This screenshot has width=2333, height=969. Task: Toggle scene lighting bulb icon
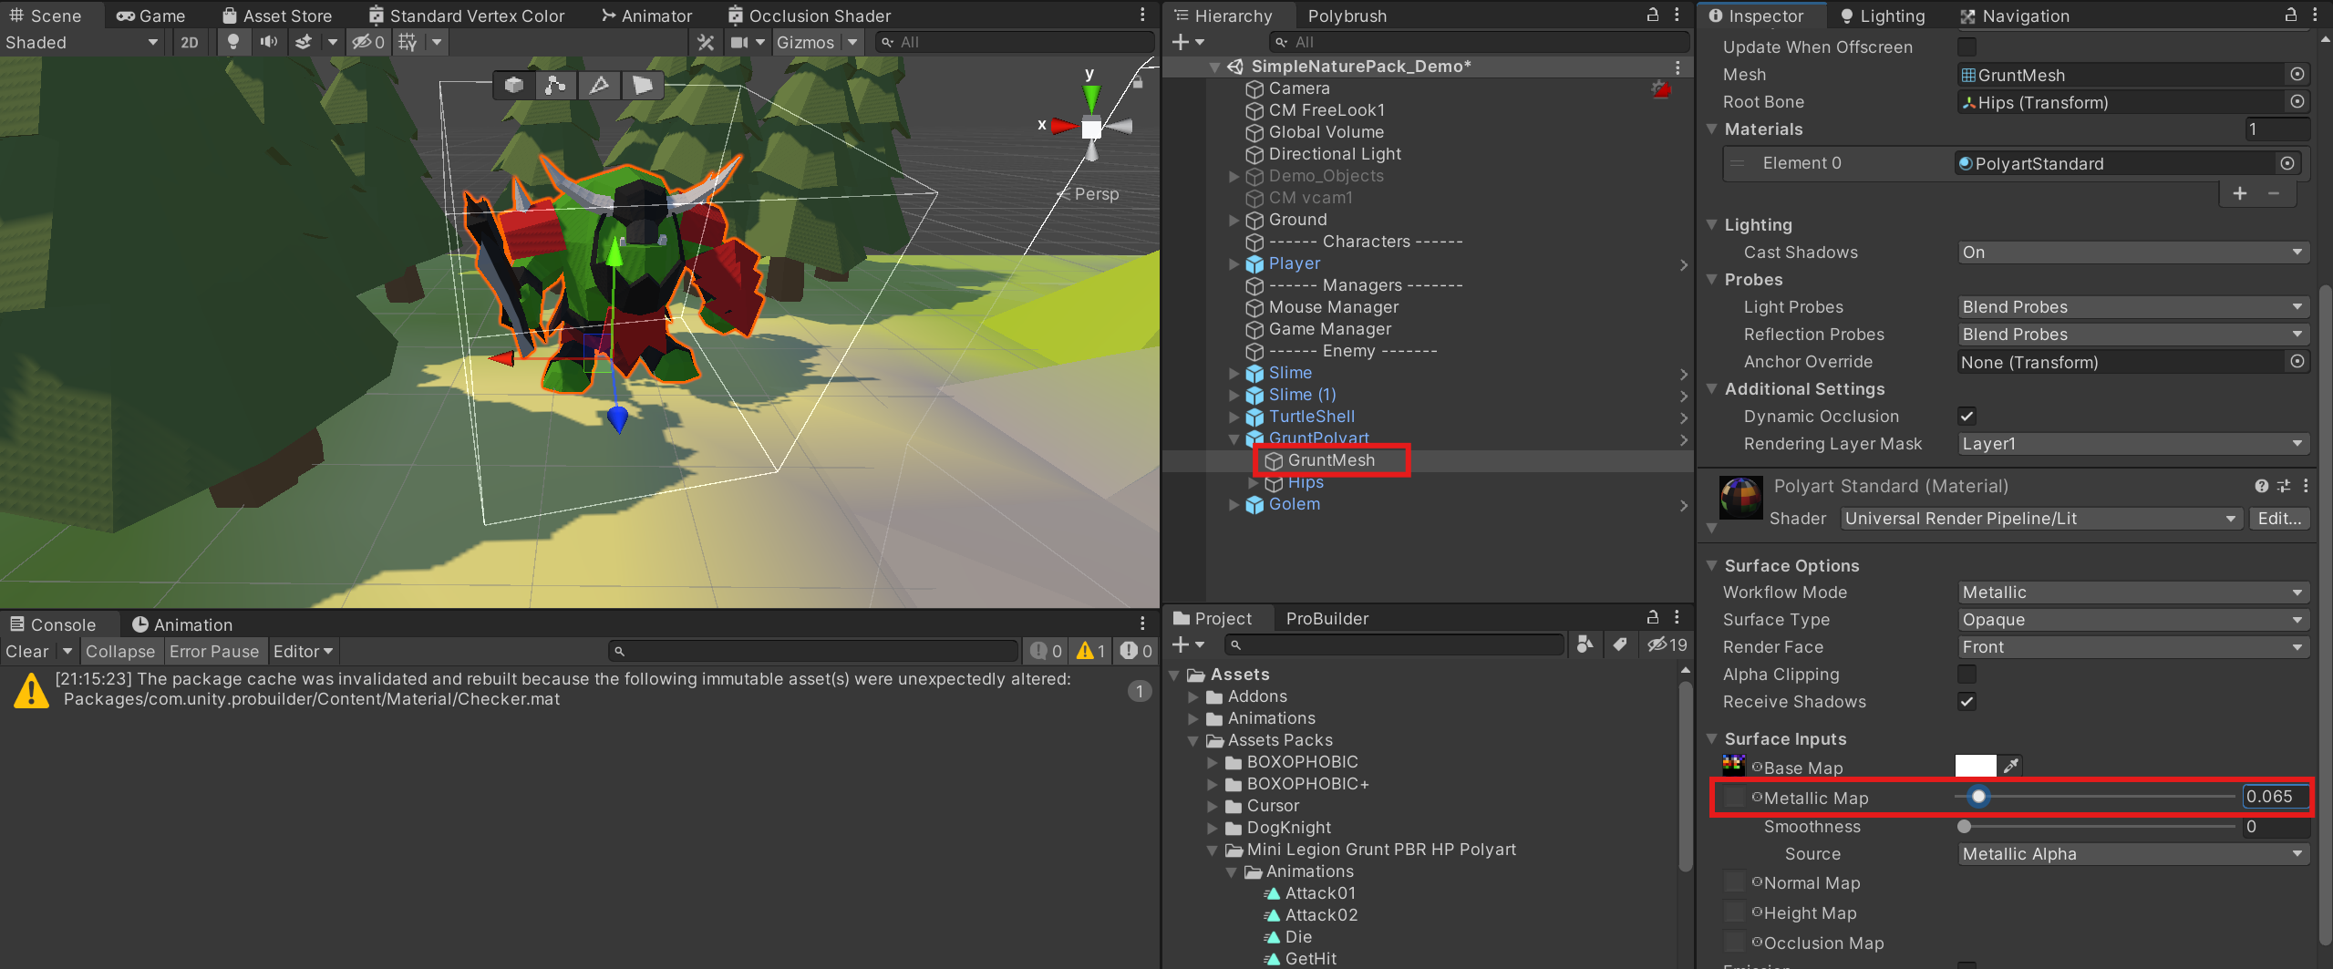coord(233,42)
